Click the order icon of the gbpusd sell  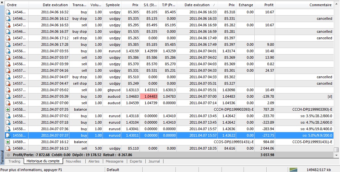tap(8, 90)
